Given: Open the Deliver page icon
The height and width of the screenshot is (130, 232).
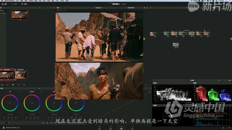Looking at the screenshot, I should click(x=132, y=127).
